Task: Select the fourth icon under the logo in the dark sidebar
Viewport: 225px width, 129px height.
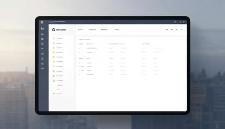Action: click(42, 44)
